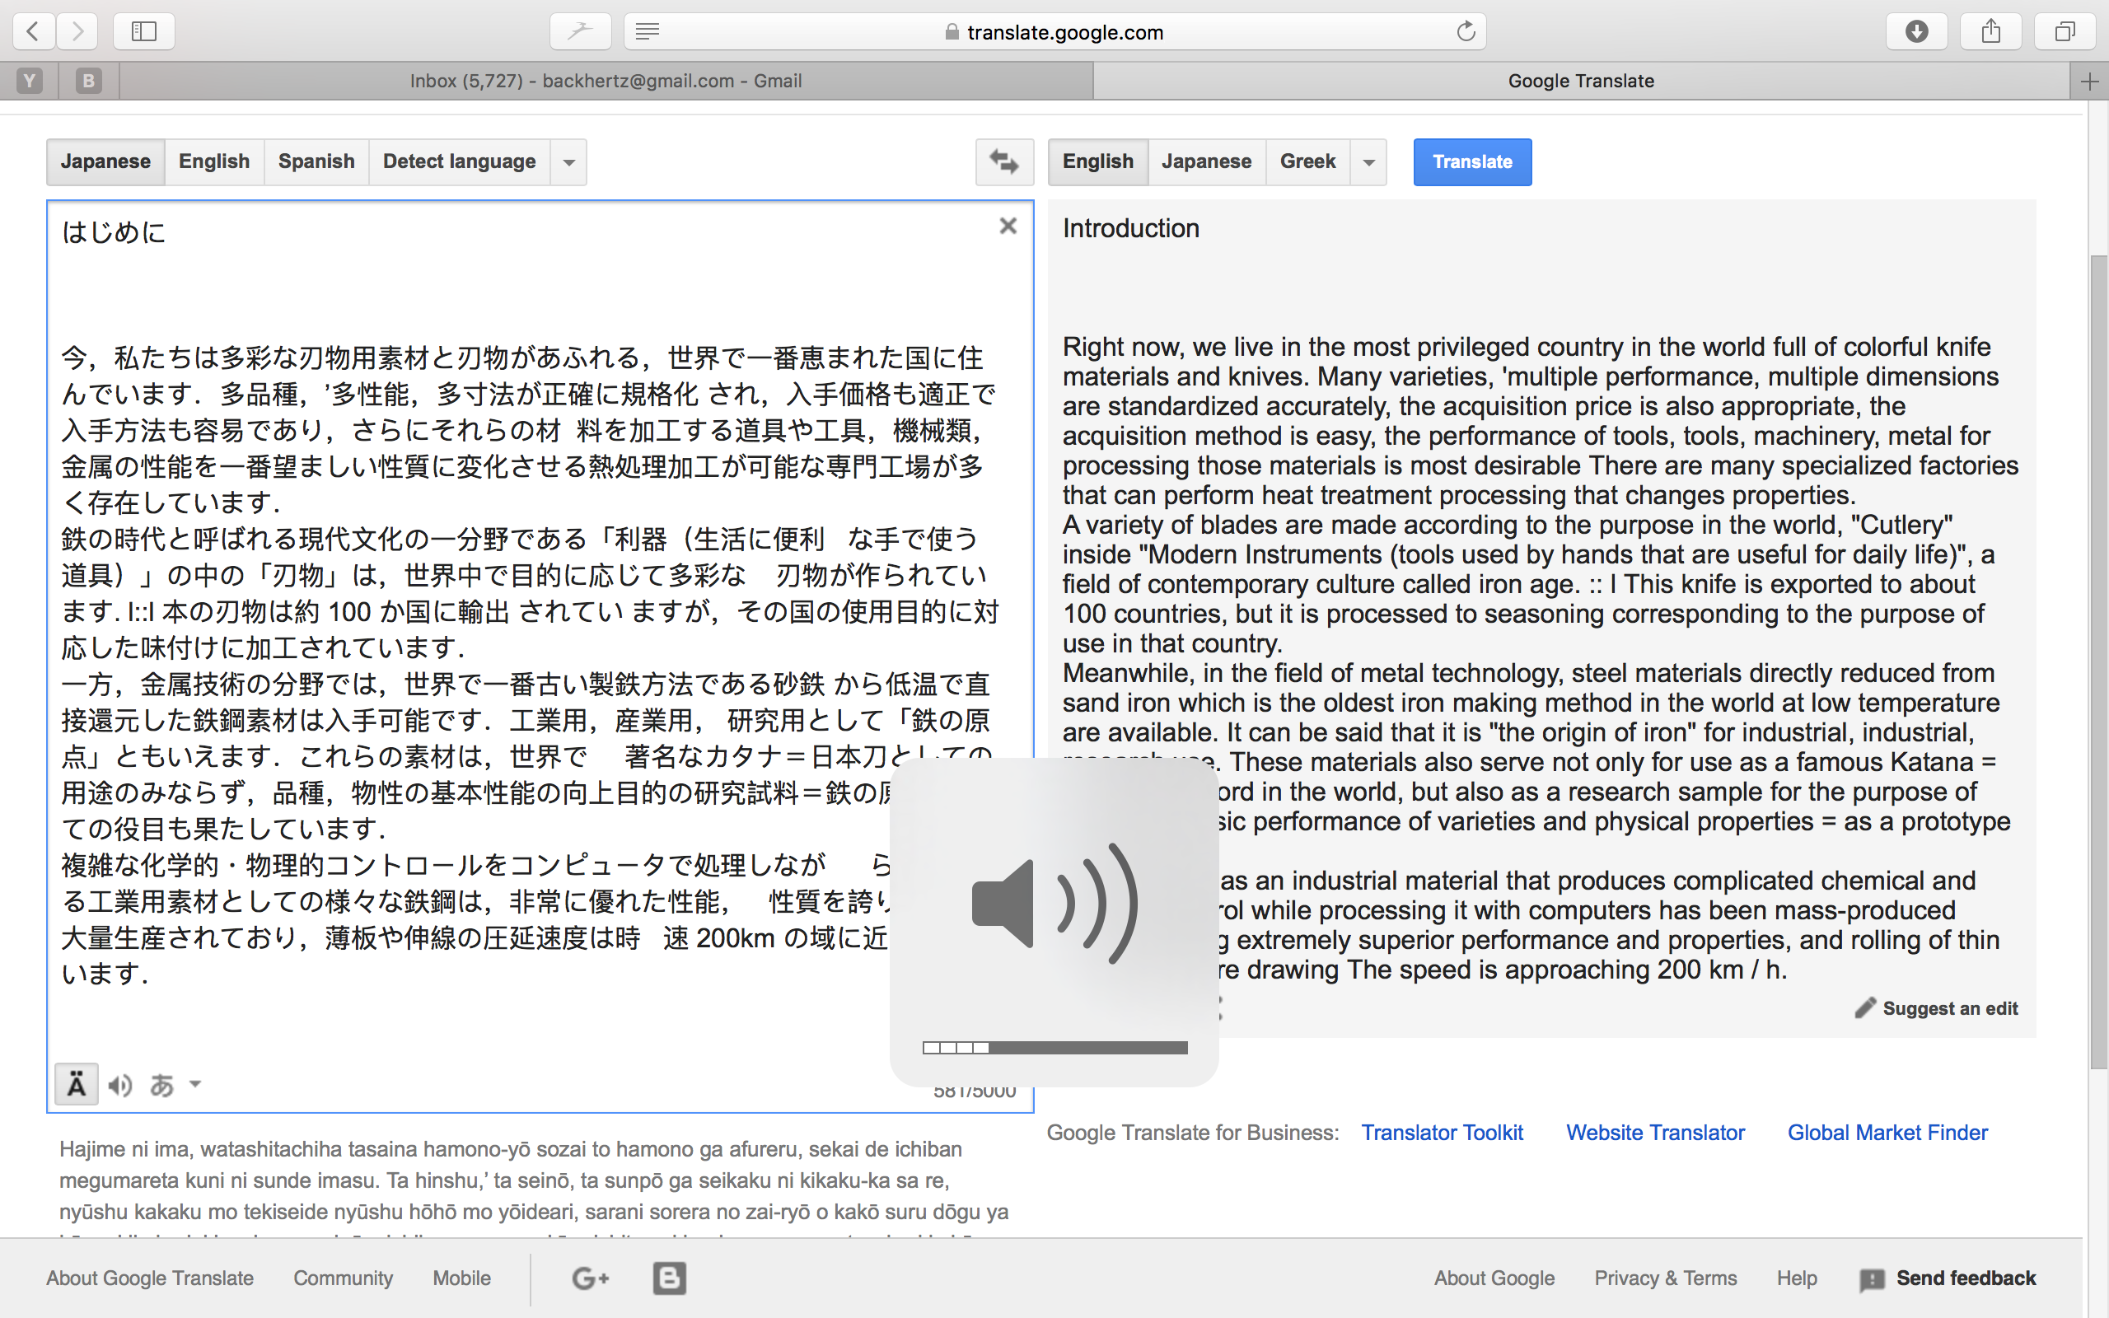
Task: Toggle Japanese target language selection
Action: pos(1207,161)
